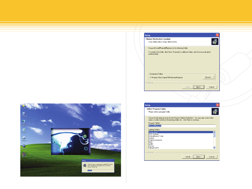Click Next in Choose Destination Location dialog

(x=199, y=87)
